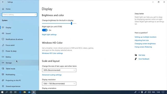Open Advanced scaling settings link
Screen dimensions: 167x94
[52, 75]
